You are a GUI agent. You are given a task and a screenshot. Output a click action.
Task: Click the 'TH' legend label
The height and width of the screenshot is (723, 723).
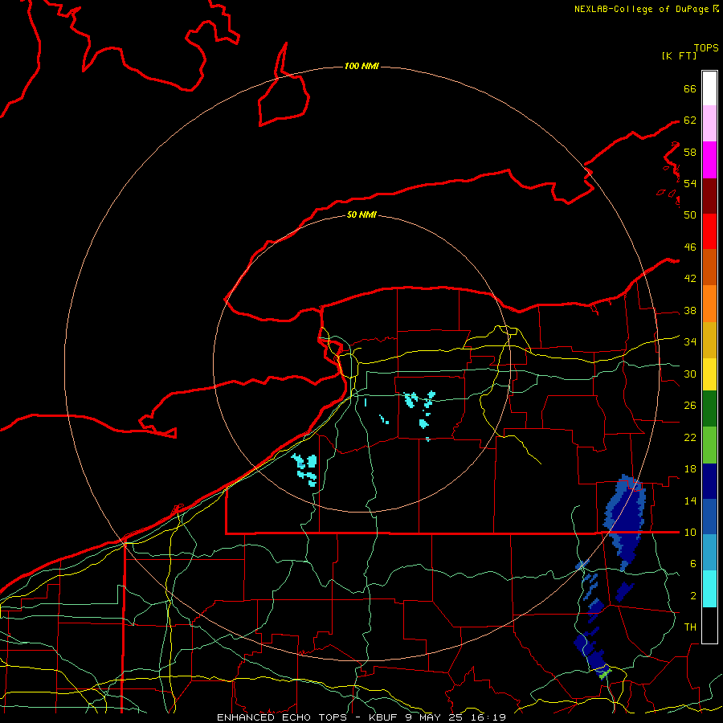[x=690, y=627]
